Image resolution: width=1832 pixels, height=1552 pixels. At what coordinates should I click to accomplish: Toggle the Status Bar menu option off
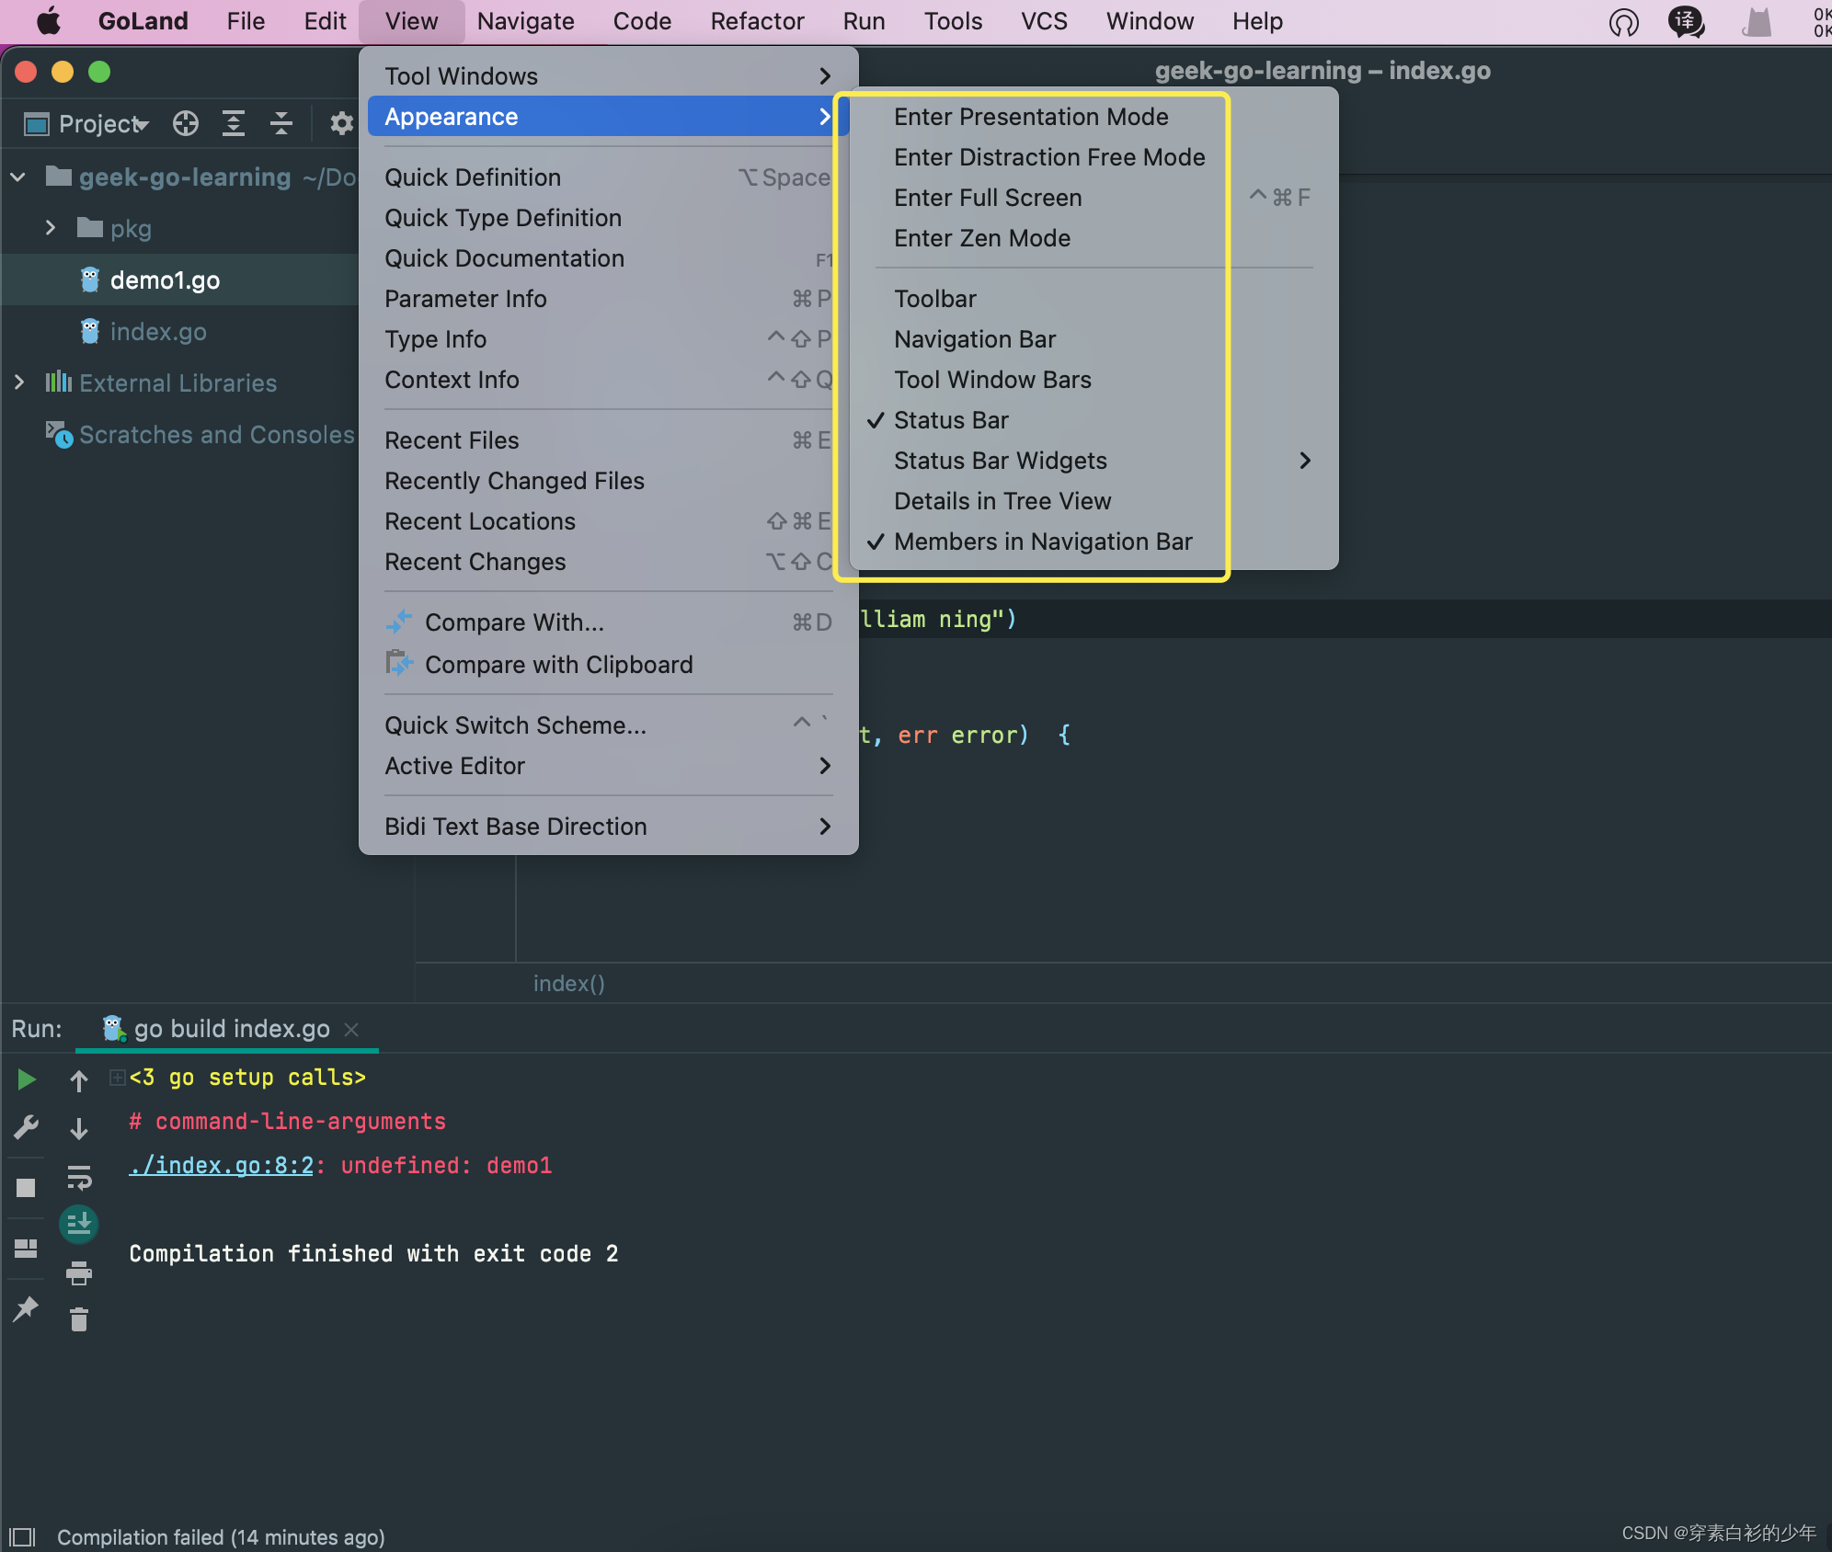(951, 420)
